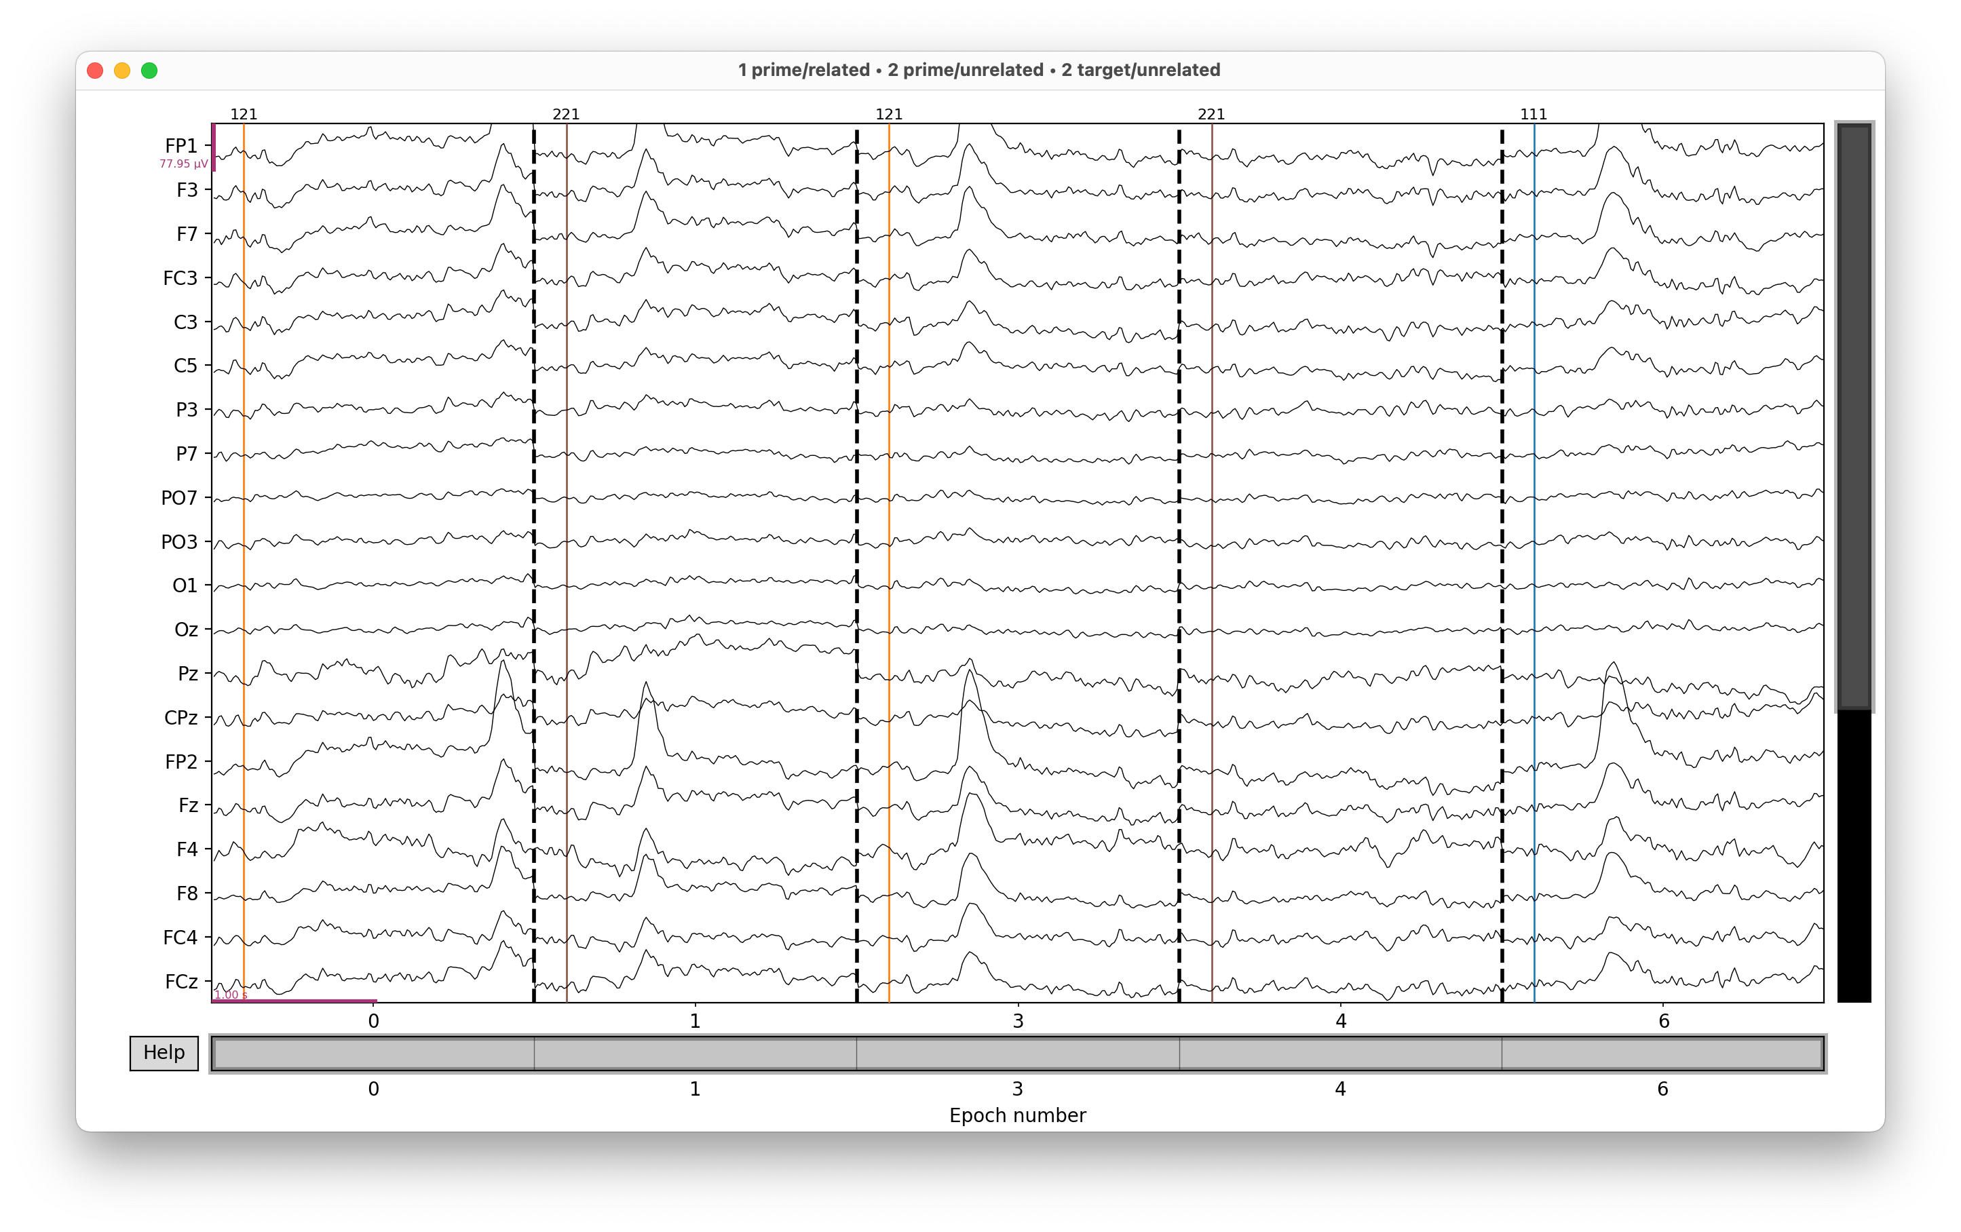The height and width of the screenshot is (1232, 1961).
Task: Click the Pz channel label
Action: tap(187, 674)
